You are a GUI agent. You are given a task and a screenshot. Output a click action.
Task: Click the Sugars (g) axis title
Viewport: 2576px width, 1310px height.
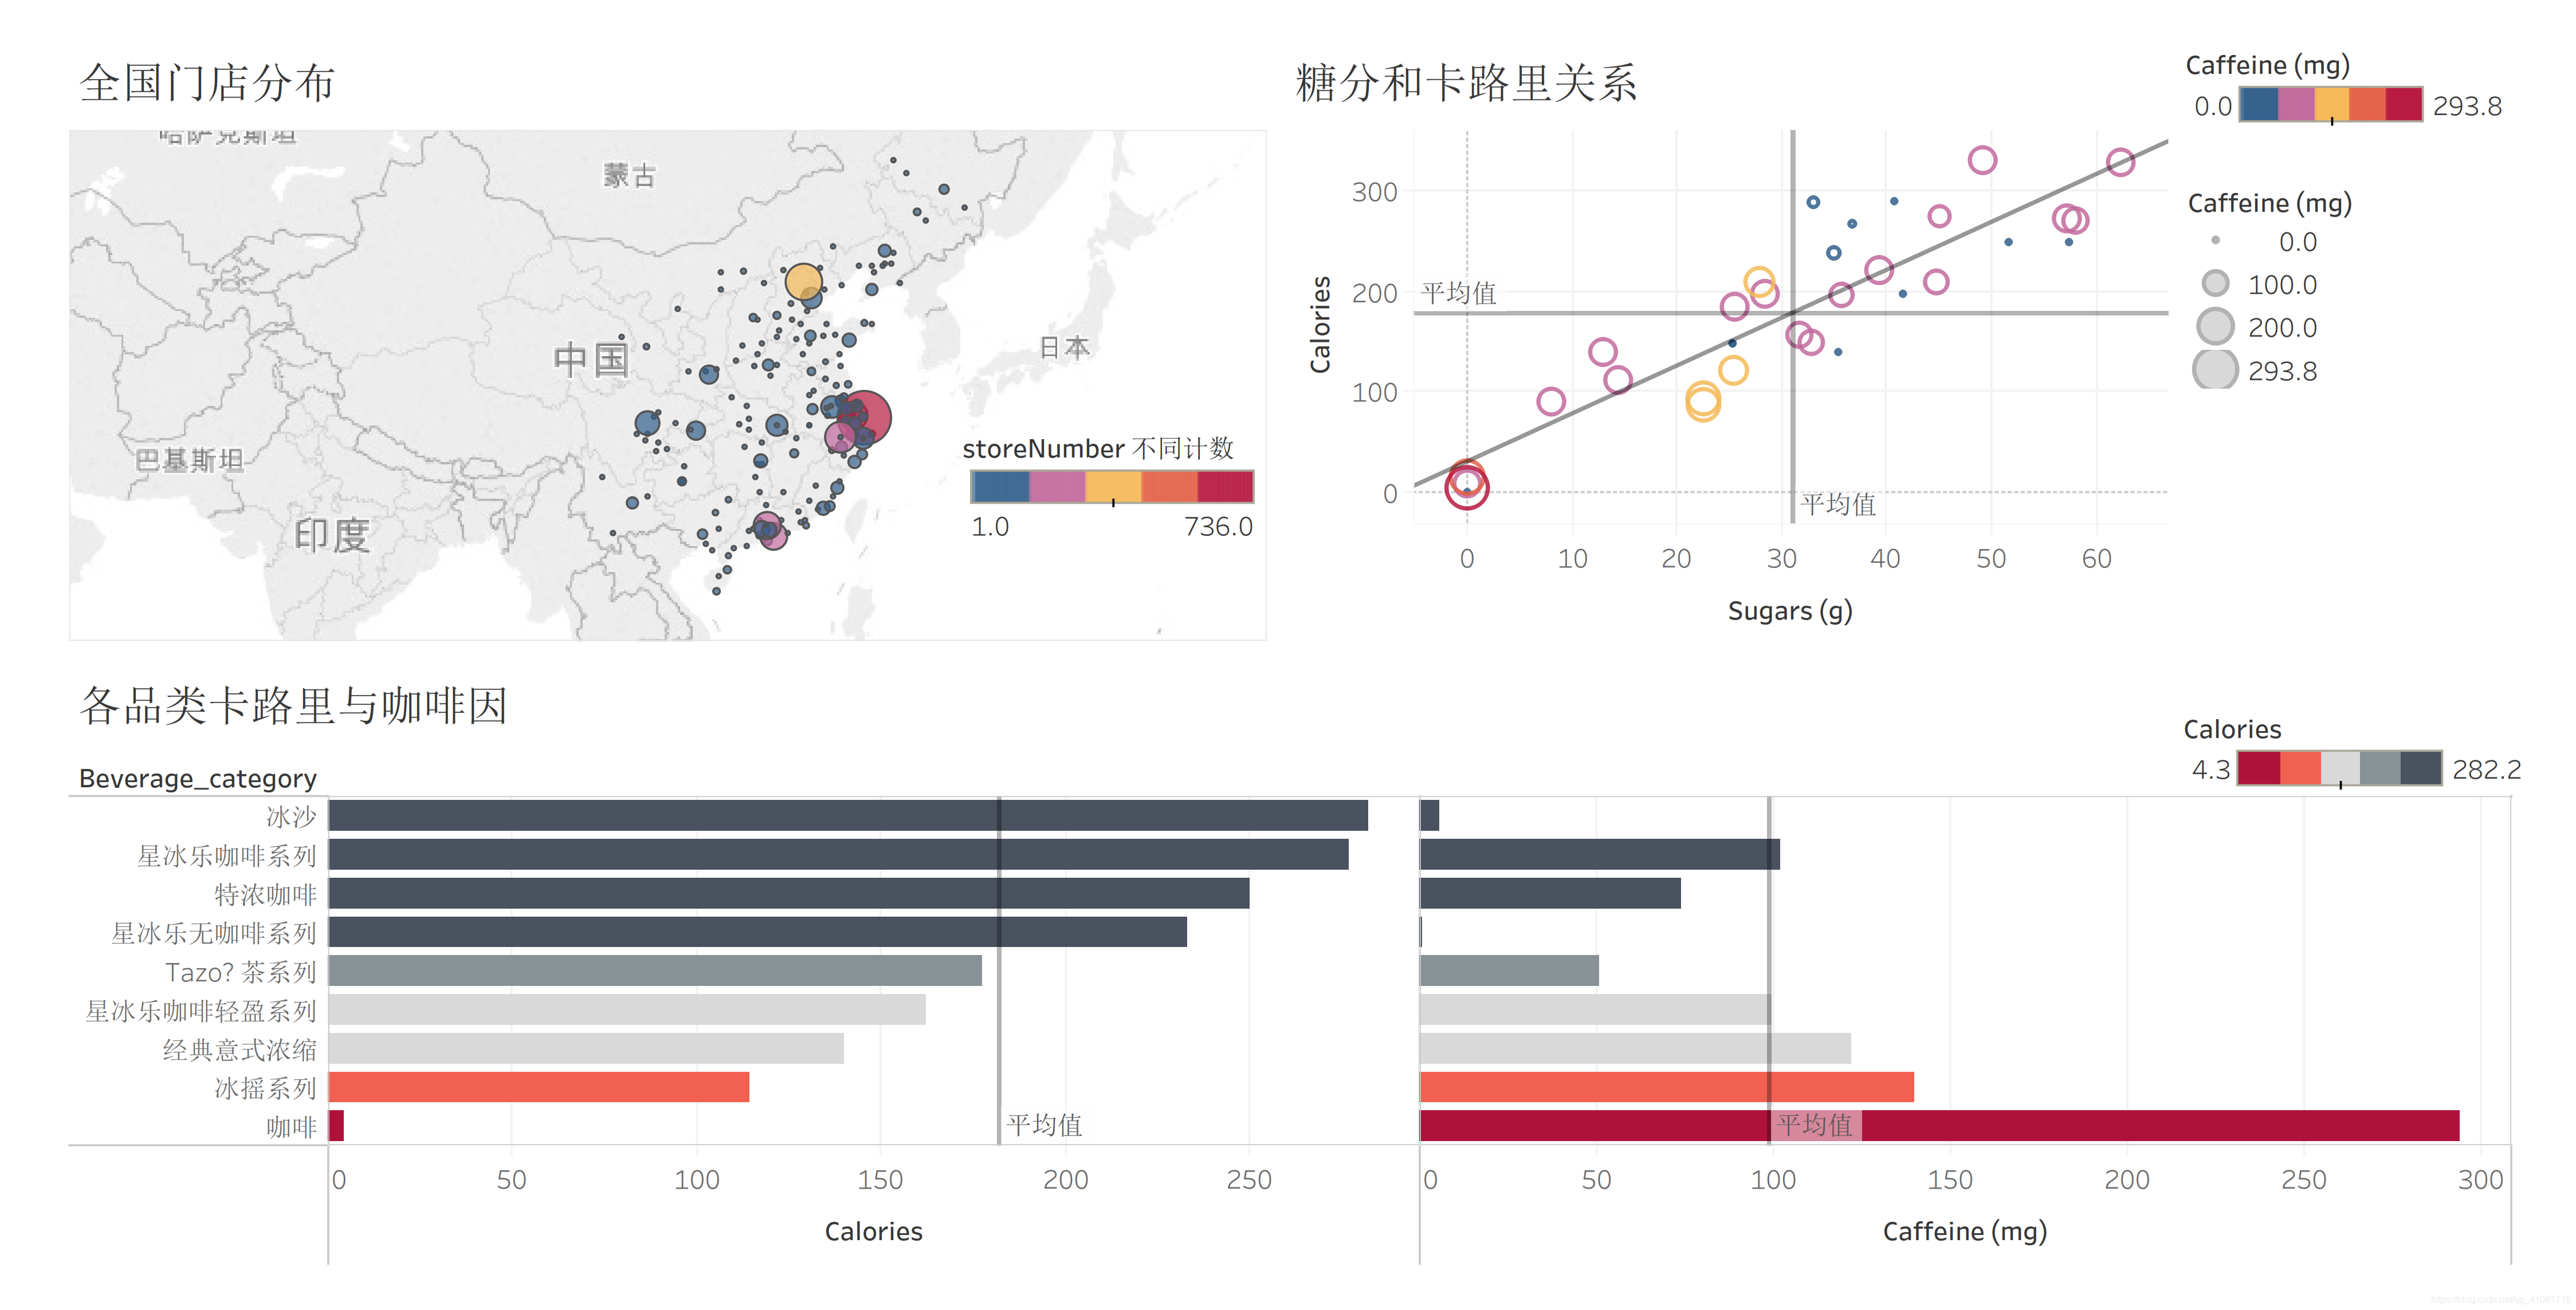click(1789, 610)
